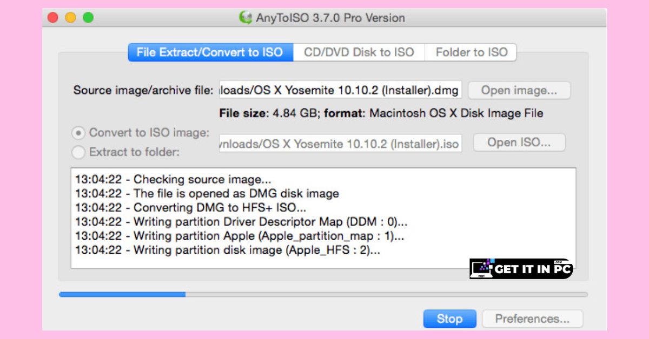Click the 'Checking source image...' log line
This screenshot has height=339, width=649.
(173, 179)
